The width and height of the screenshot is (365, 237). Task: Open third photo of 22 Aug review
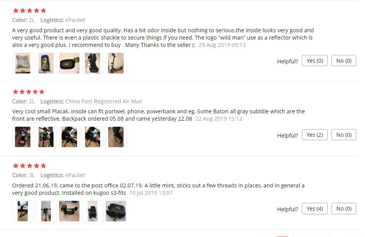[x=69, y=137]
